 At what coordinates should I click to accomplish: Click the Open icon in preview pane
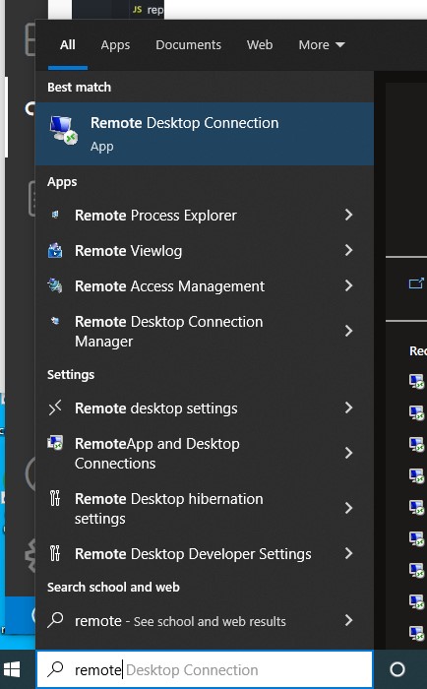coord(416,283)
